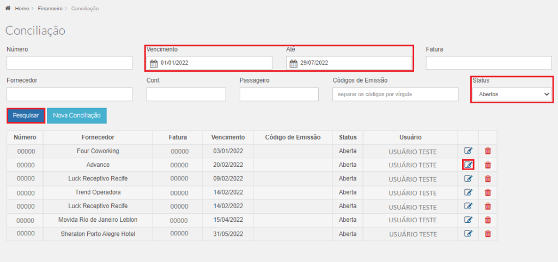Image resolution: width=558 pixels, height=262 pixels.
Task: Delete the Four Coworking row
Action: click(488, 151)
